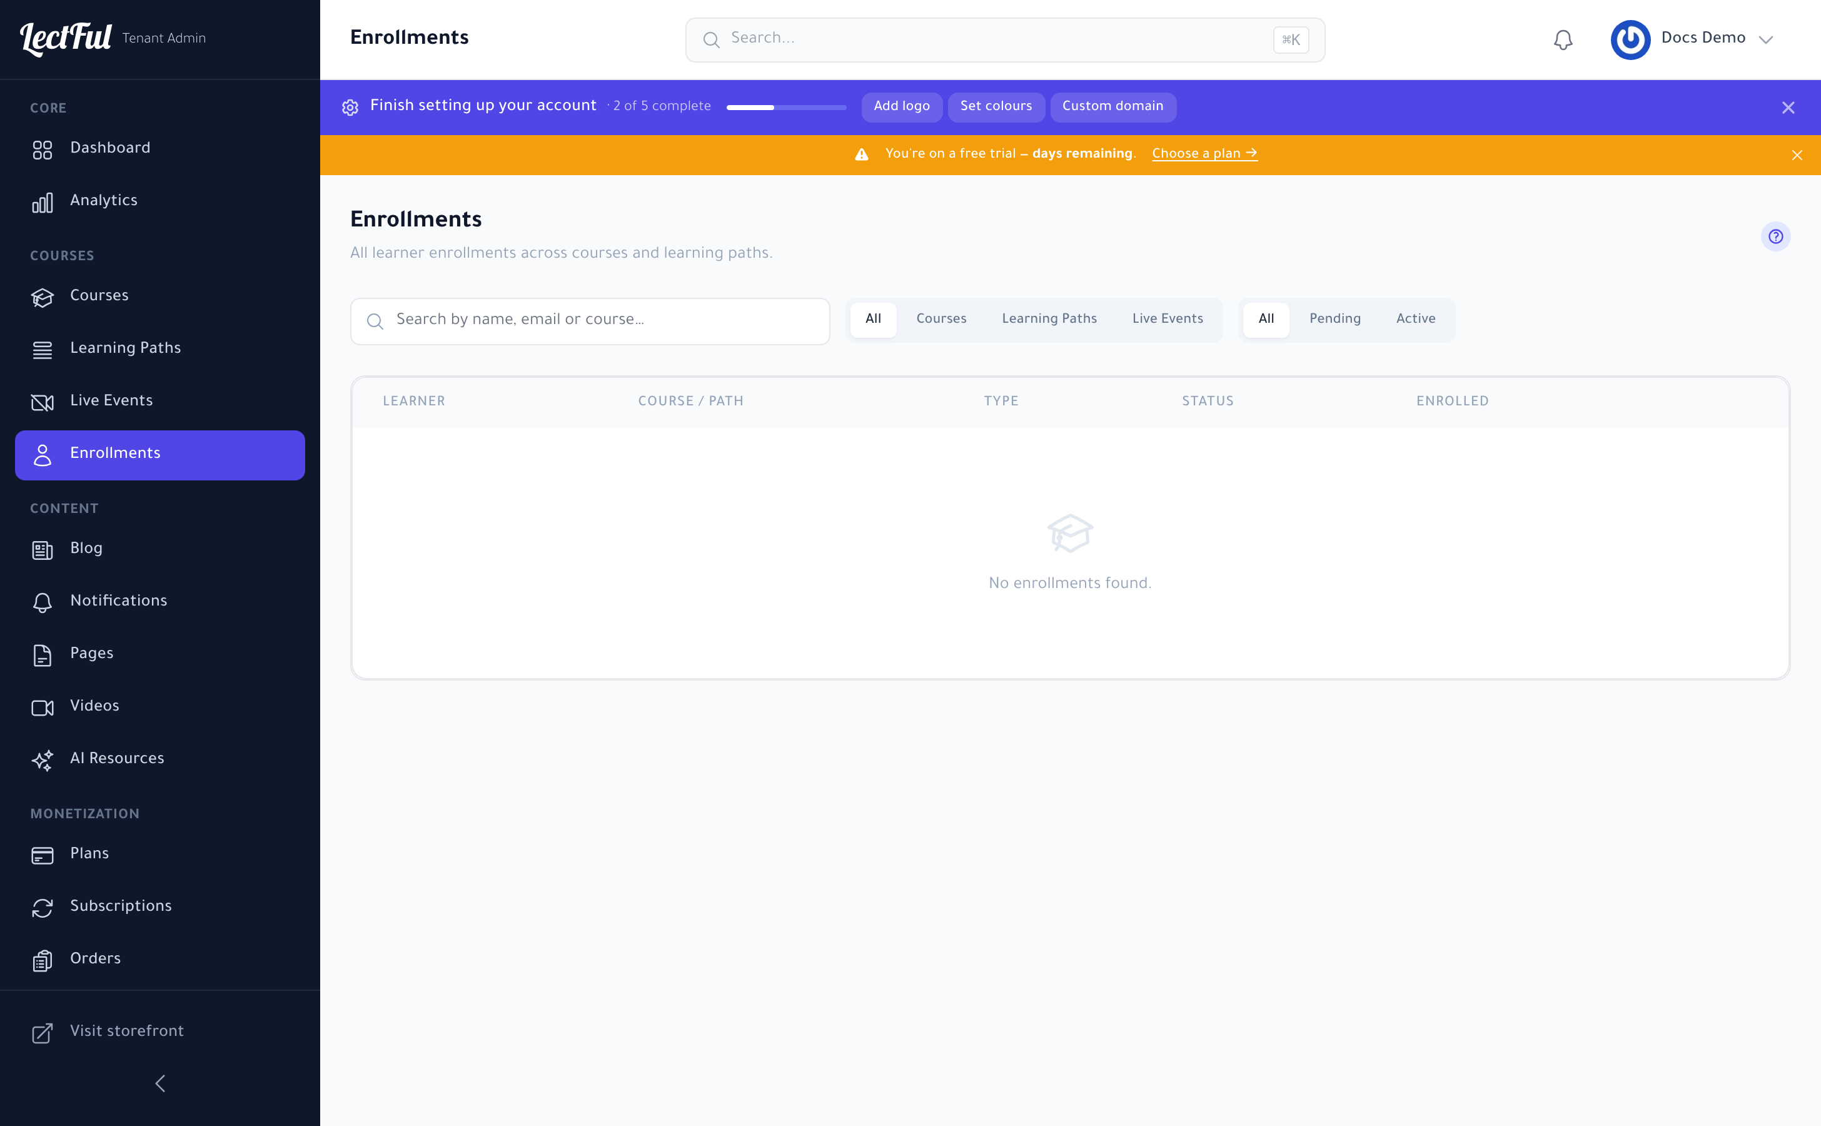
Task: Show only Active enrollments
Action: tap(1415, 319)
